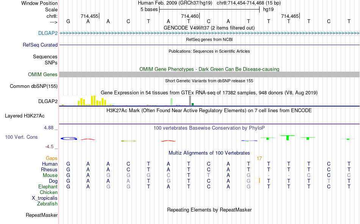Select the Elephant alignment row label
Image resolution: width=360 pixels, height=224 pixels.
coord(48,186)
